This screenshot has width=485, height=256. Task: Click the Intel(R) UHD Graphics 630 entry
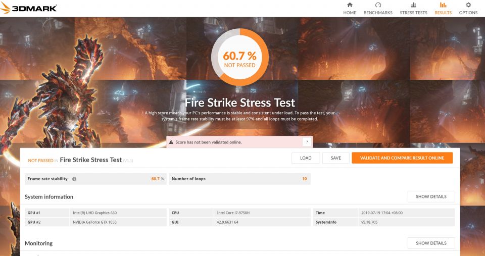[94, 213]
